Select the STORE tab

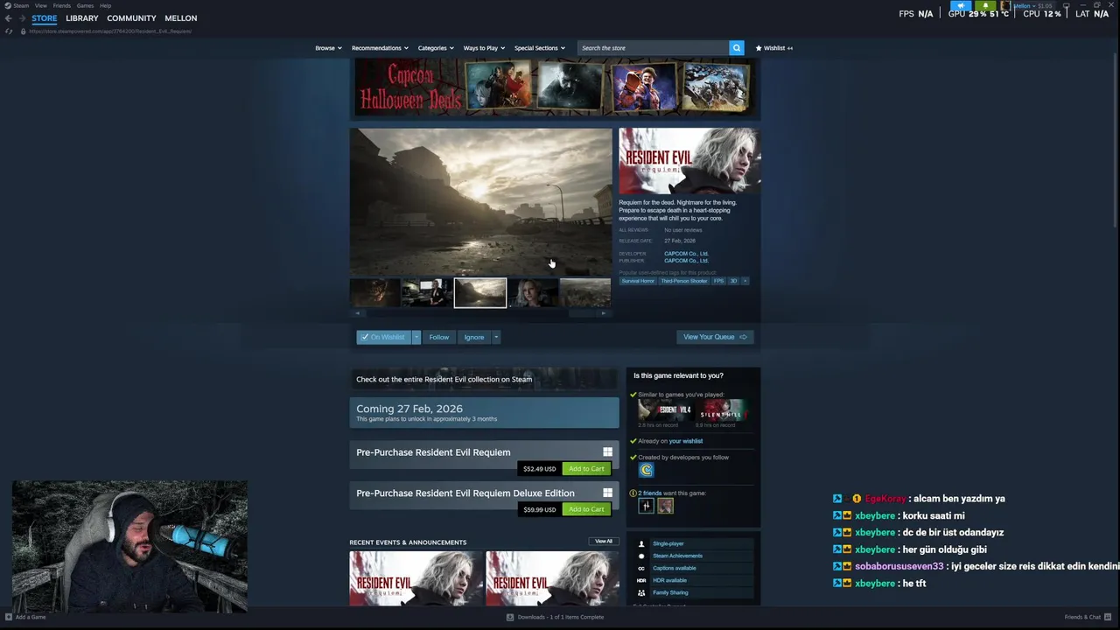point(45,18)
